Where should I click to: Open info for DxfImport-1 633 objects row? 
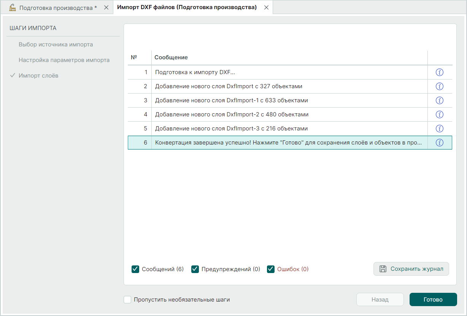tap(439, 100)
